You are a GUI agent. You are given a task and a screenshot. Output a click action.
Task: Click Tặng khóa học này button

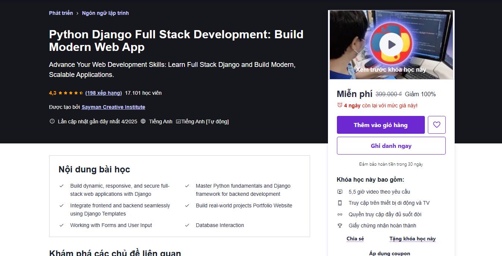(x=413, y=239)
